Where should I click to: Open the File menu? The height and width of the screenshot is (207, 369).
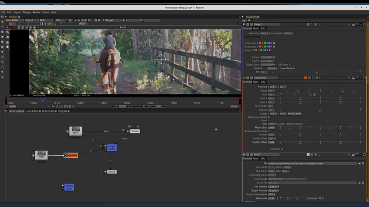3,12
